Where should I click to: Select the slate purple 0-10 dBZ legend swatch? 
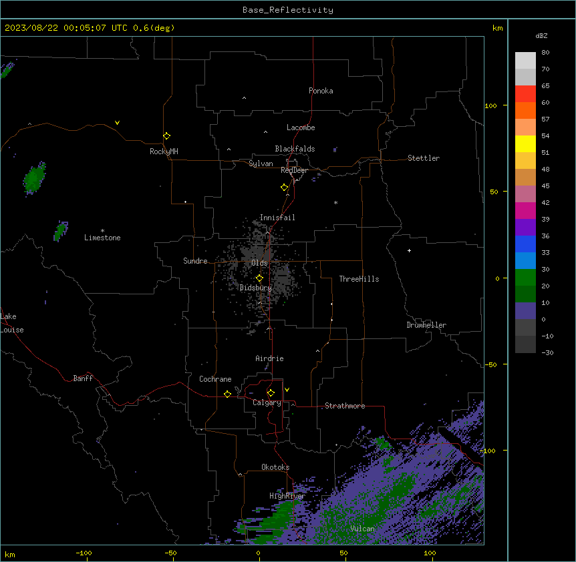pyautogui.click(x=525, y=311)
